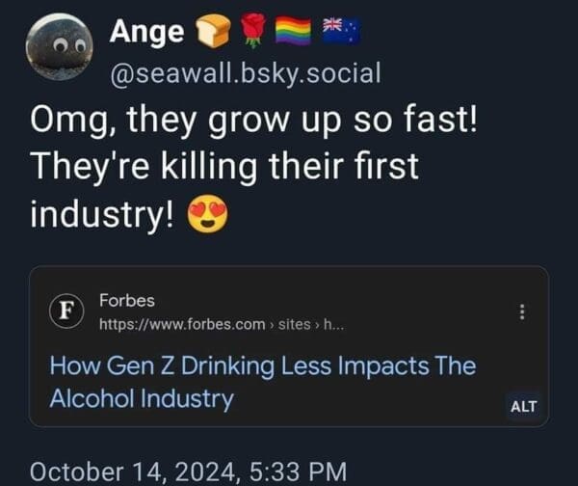
Task: Click the rainbow pride flag emoji
Action: pyautogui.click(x=295, y=32)
